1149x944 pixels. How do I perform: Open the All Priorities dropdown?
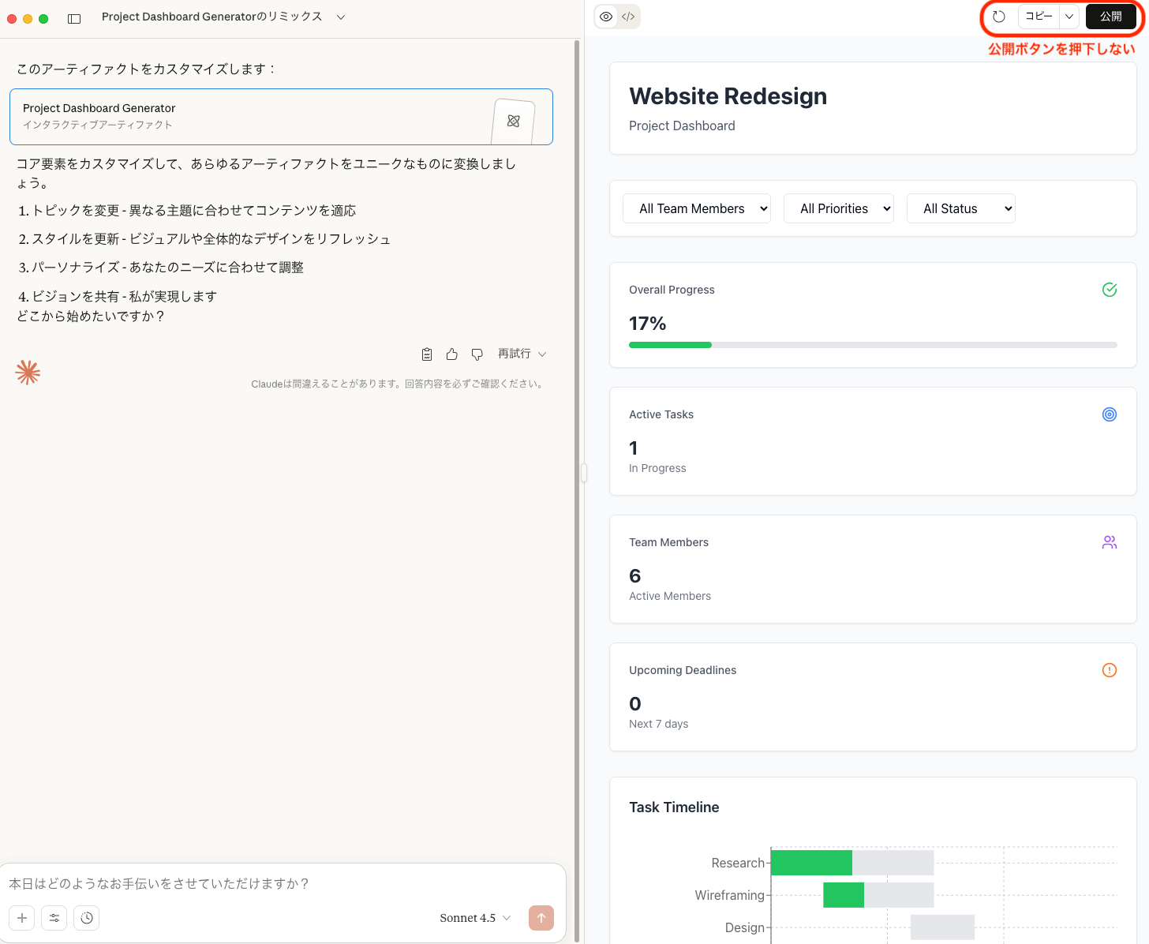(x=838, y=208)
